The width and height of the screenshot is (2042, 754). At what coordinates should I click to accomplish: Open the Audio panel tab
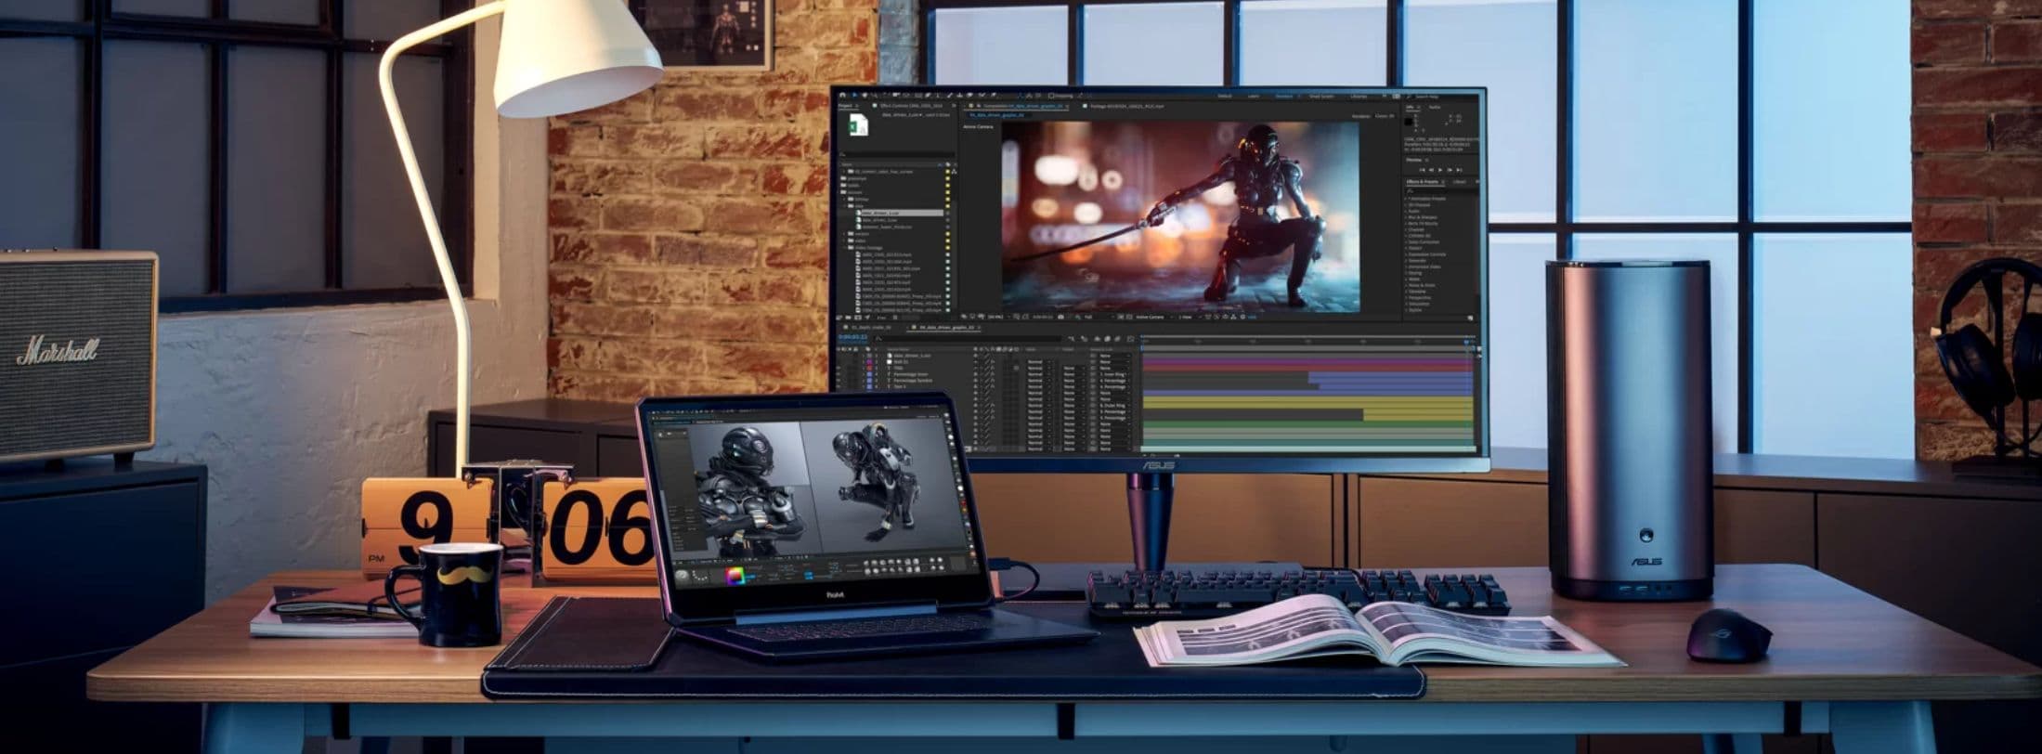1435,108
